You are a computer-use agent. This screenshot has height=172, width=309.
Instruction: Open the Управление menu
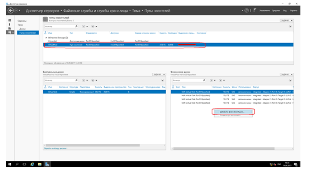click(x=265, y=10)
